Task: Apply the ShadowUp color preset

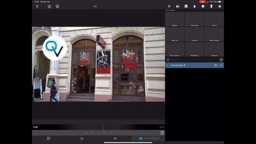Action: (x=194, y=49)
